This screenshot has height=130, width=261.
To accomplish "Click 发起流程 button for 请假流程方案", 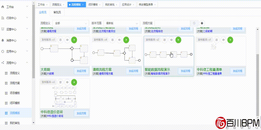I will tap(133, 71).
